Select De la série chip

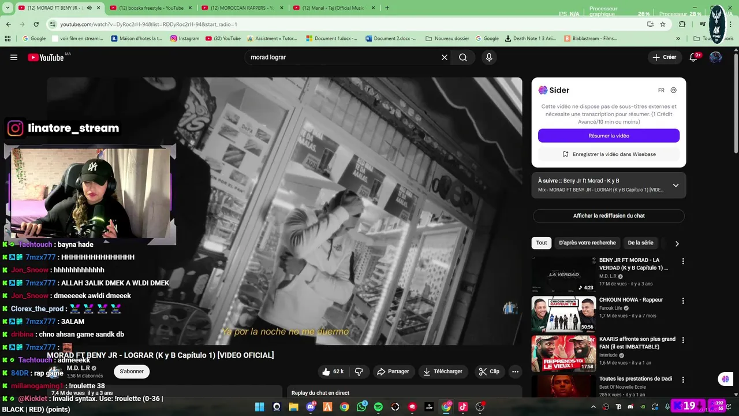[x=640, y=243]
